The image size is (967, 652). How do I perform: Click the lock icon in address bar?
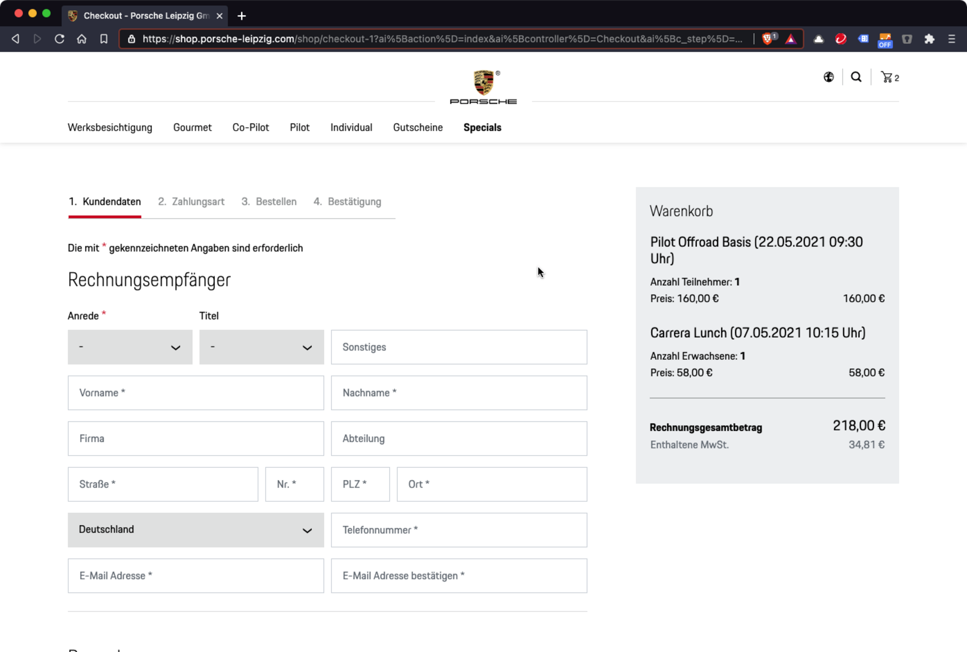(x=131, y=39)
